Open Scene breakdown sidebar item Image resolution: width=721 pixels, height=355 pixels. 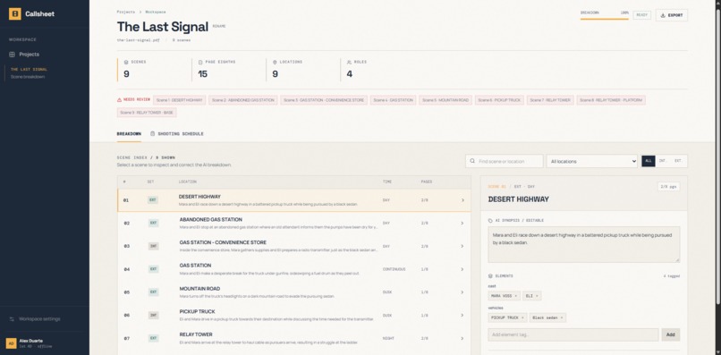coord(28,77)
